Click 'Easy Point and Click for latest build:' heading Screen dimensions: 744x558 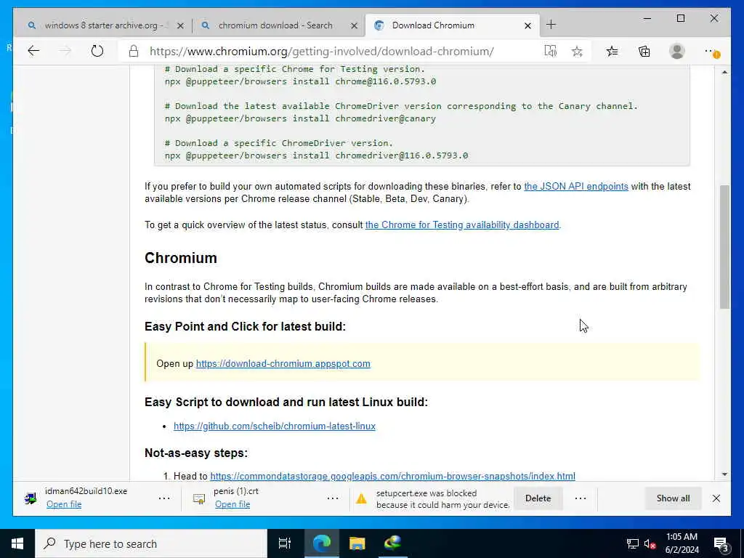[x=246, y=326]
